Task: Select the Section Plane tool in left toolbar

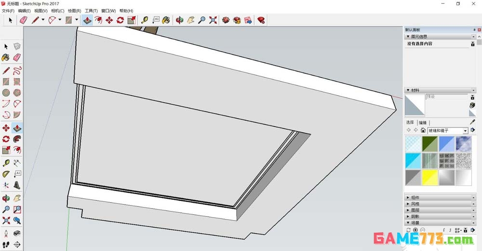Action: point(17,245)
